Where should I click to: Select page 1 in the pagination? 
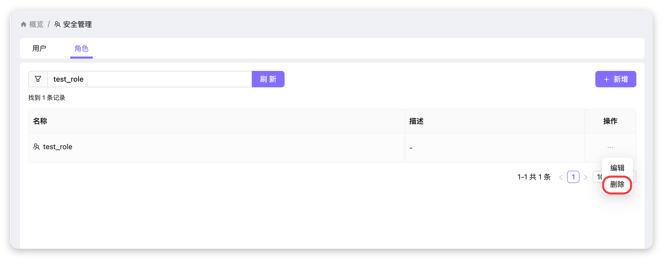[573, 177]
